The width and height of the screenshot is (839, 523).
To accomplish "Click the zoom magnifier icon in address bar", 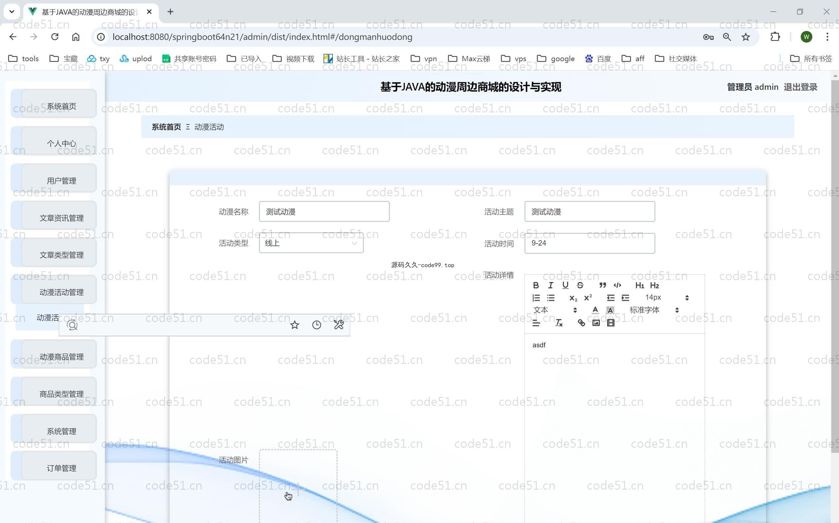I will pos(727,37).
